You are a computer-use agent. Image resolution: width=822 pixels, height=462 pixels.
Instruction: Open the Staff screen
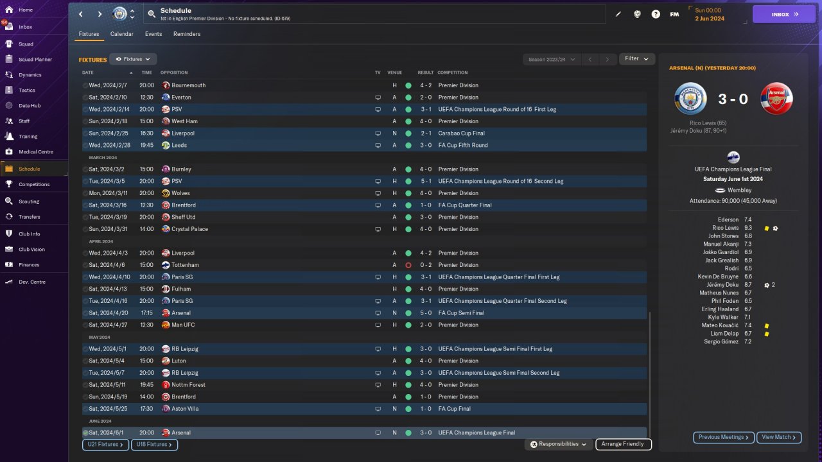click(x=34, y=121)
